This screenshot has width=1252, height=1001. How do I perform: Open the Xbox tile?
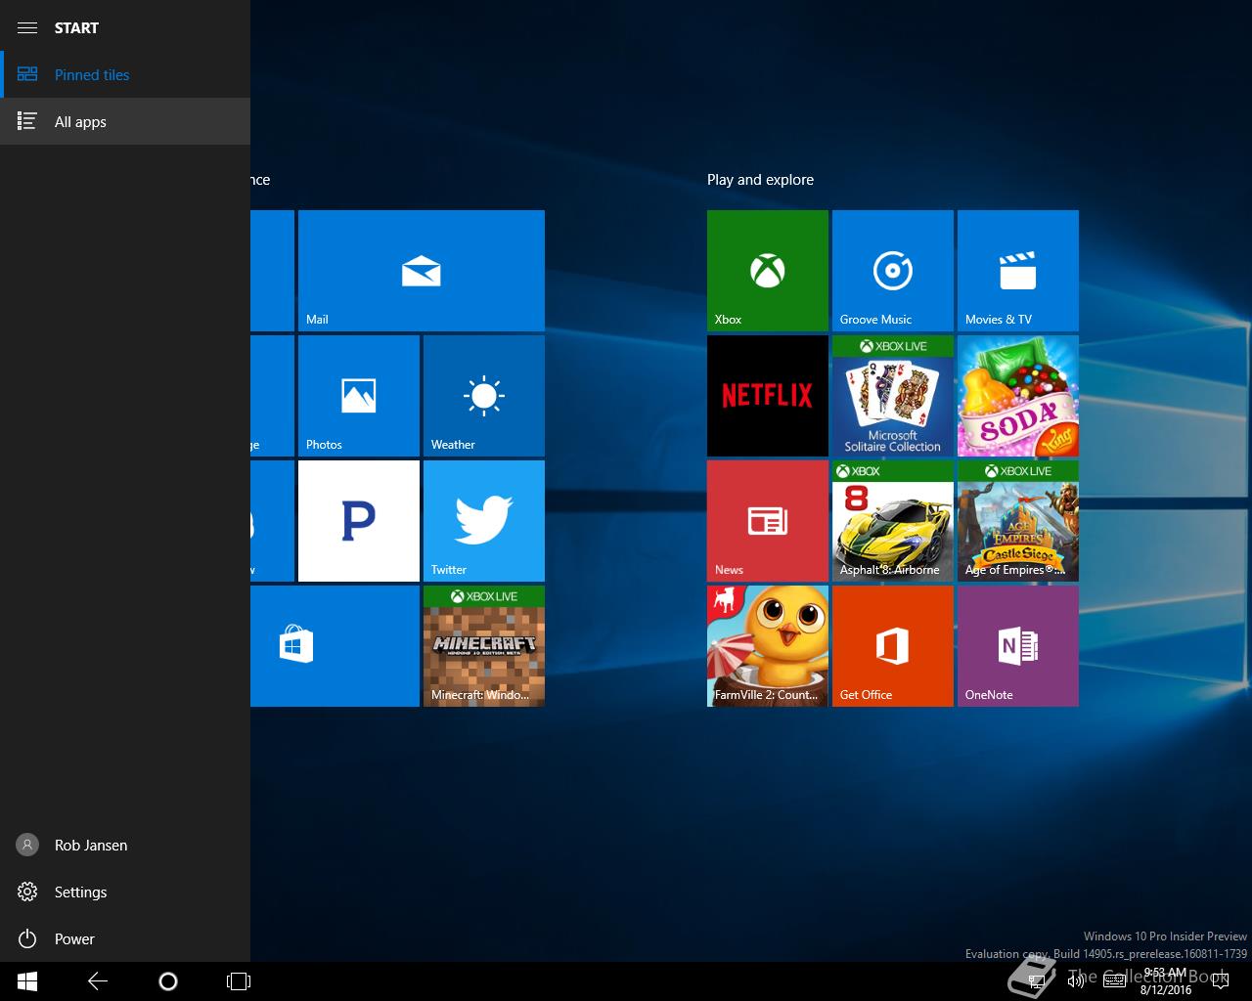click(x=768, y=271)
